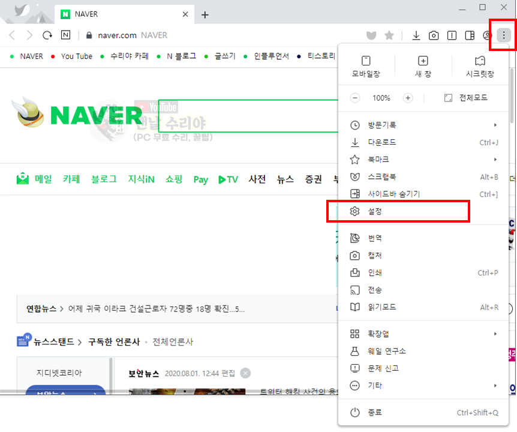Open a new tab with plus button

(205, 15)
